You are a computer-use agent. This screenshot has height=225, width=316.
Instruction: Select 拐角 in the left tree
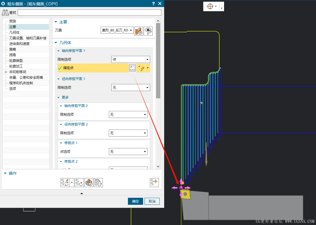coord(12,55)
